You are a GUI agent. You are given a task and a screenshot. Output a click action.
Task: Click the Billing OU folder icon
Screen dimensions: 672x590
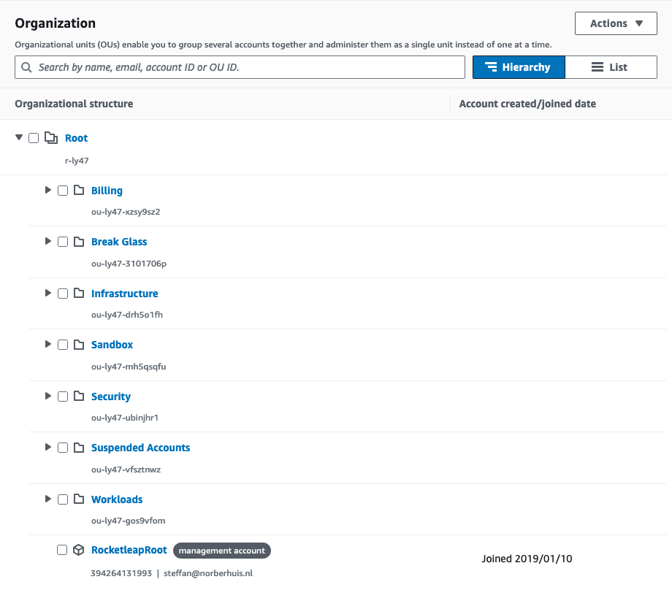pos(78,191)
